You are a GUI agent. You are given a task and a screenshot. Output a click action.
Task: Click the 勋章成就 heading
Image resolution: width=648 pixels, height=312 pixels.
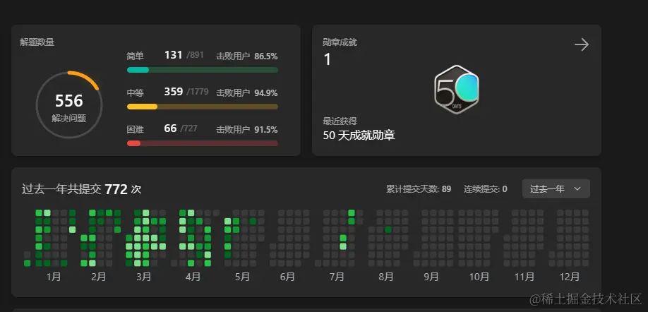(340, 42)
